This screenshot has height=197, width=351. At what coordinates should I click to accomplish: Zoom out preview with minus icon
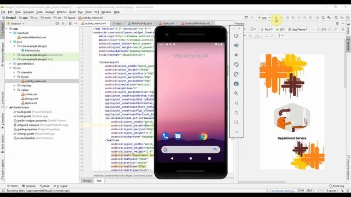coord(319,30)
